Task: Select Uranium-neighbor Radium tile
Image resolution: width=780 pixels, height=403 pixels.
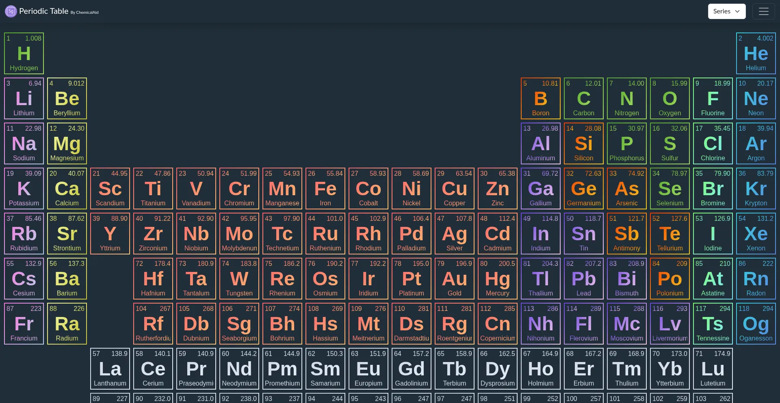Action: [x=67, y=323]
